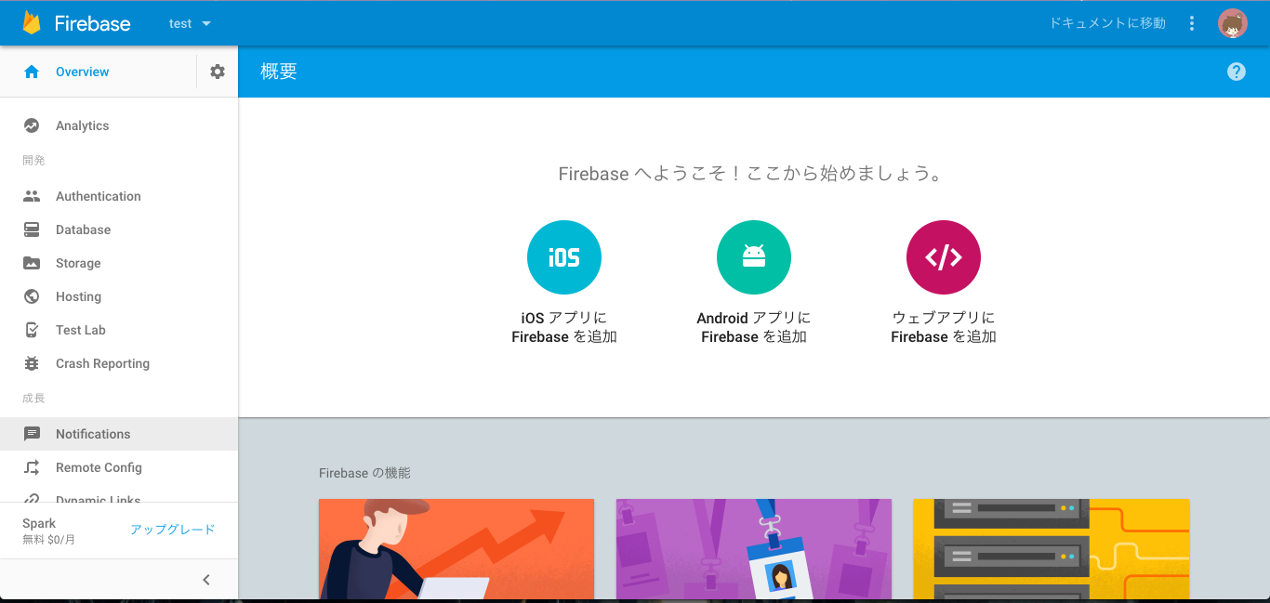Open the Notifications section
This screenshot has width=1270, height=603.
[x=93, y=434]
